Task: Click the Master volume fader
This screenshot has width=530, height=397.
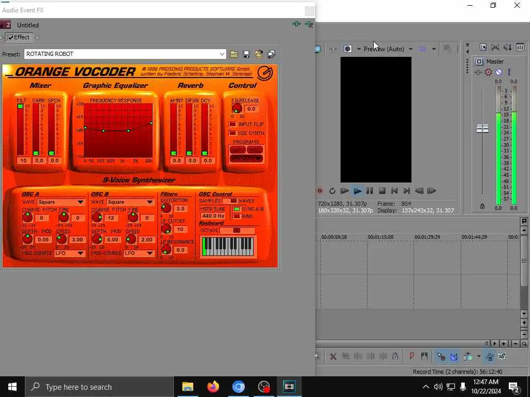Action: 482,128
